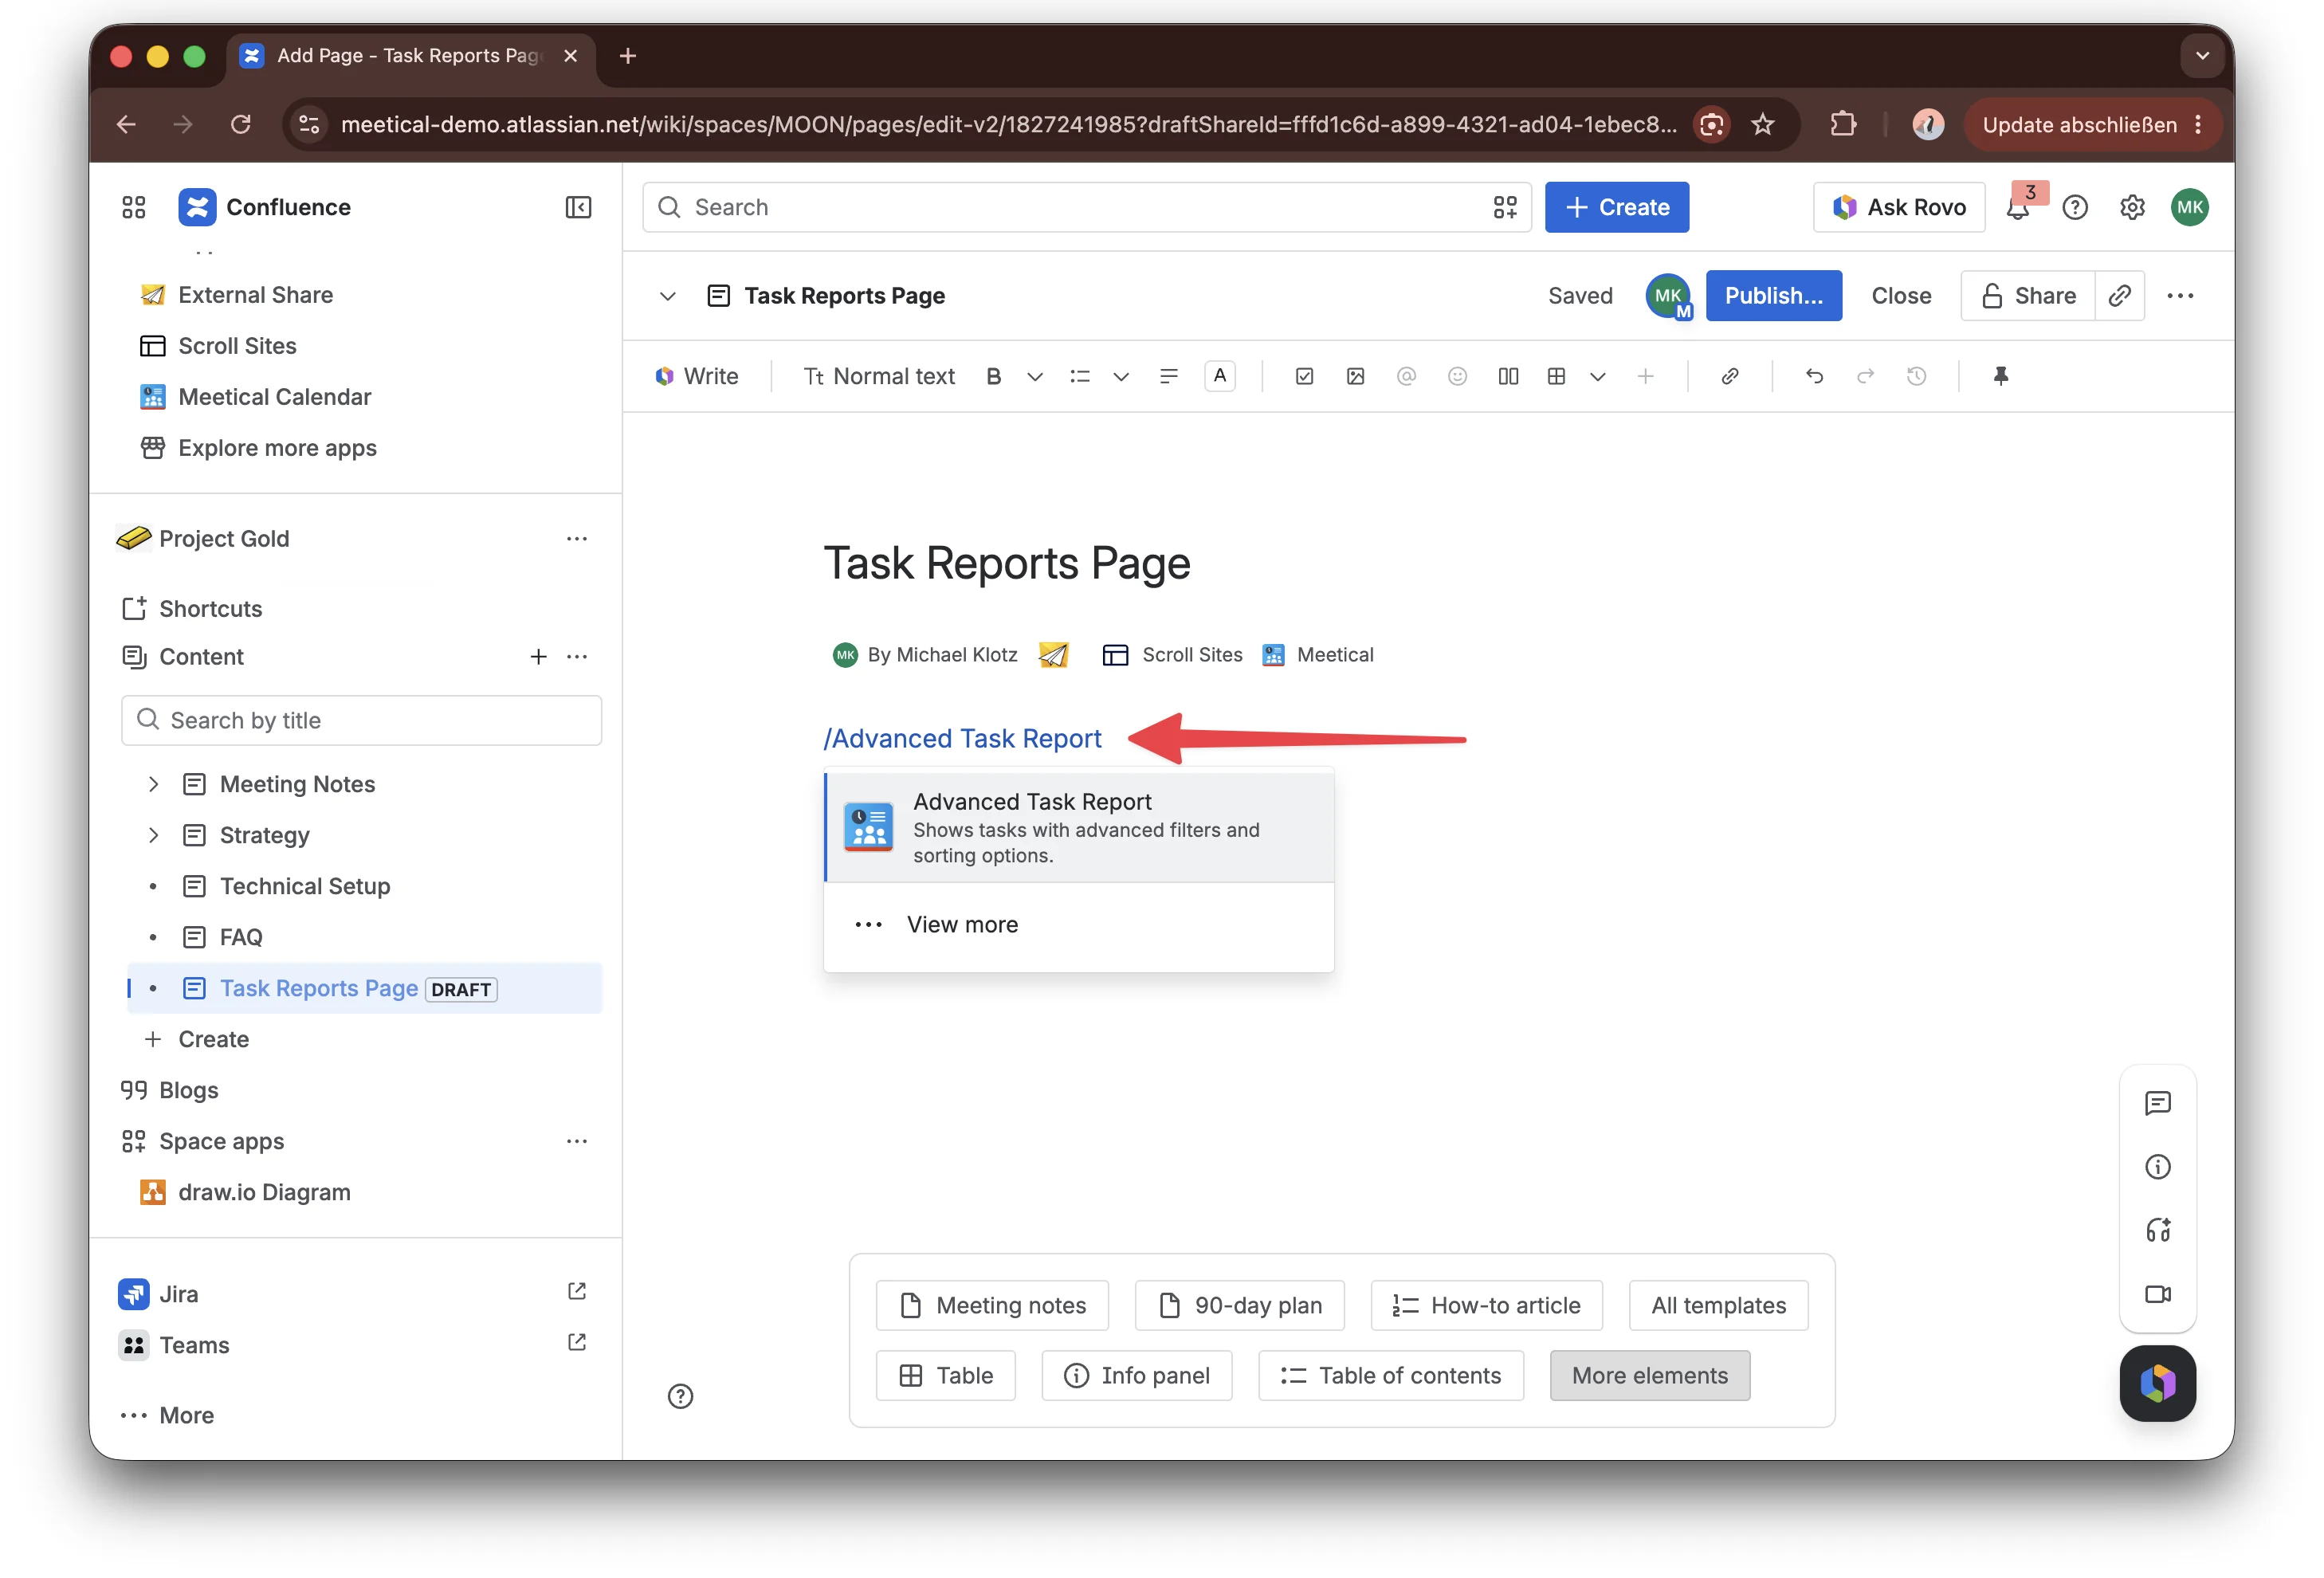Viewport: 2324px width, 1578px height.
Task: Click the plus insert elements icon
Action: tap(1645, 376)
